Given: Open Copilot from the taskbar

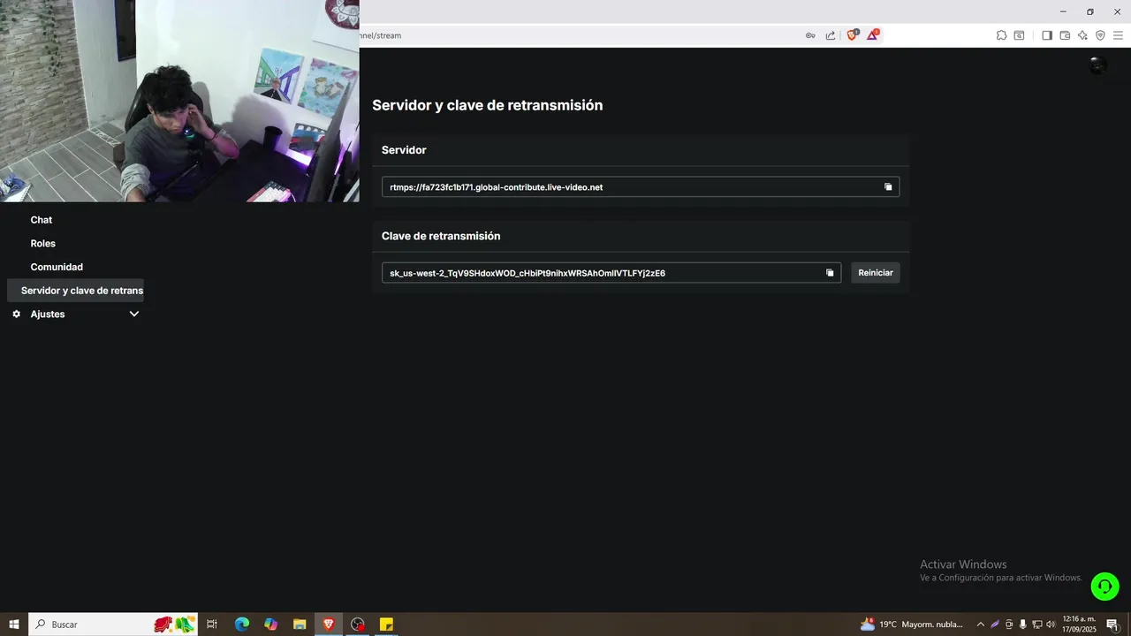Looking at the screenshot, I should [271, 625].
